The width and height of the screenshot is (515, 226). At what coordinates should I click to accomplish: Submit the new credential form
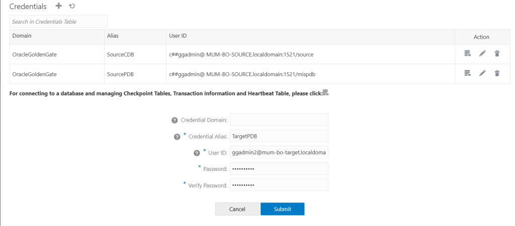(282, 209)
